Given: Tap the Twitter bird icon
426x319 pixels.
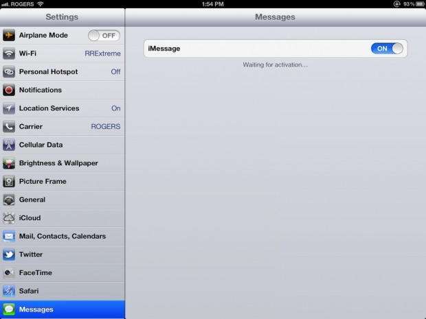Looking at the screenshot, I should coord(9,255).
